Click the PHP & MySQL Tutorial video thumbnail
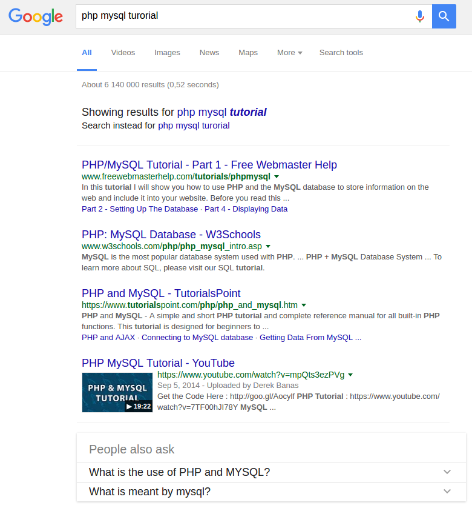Screen dimensions: 472x508 [x=117, y=392]
